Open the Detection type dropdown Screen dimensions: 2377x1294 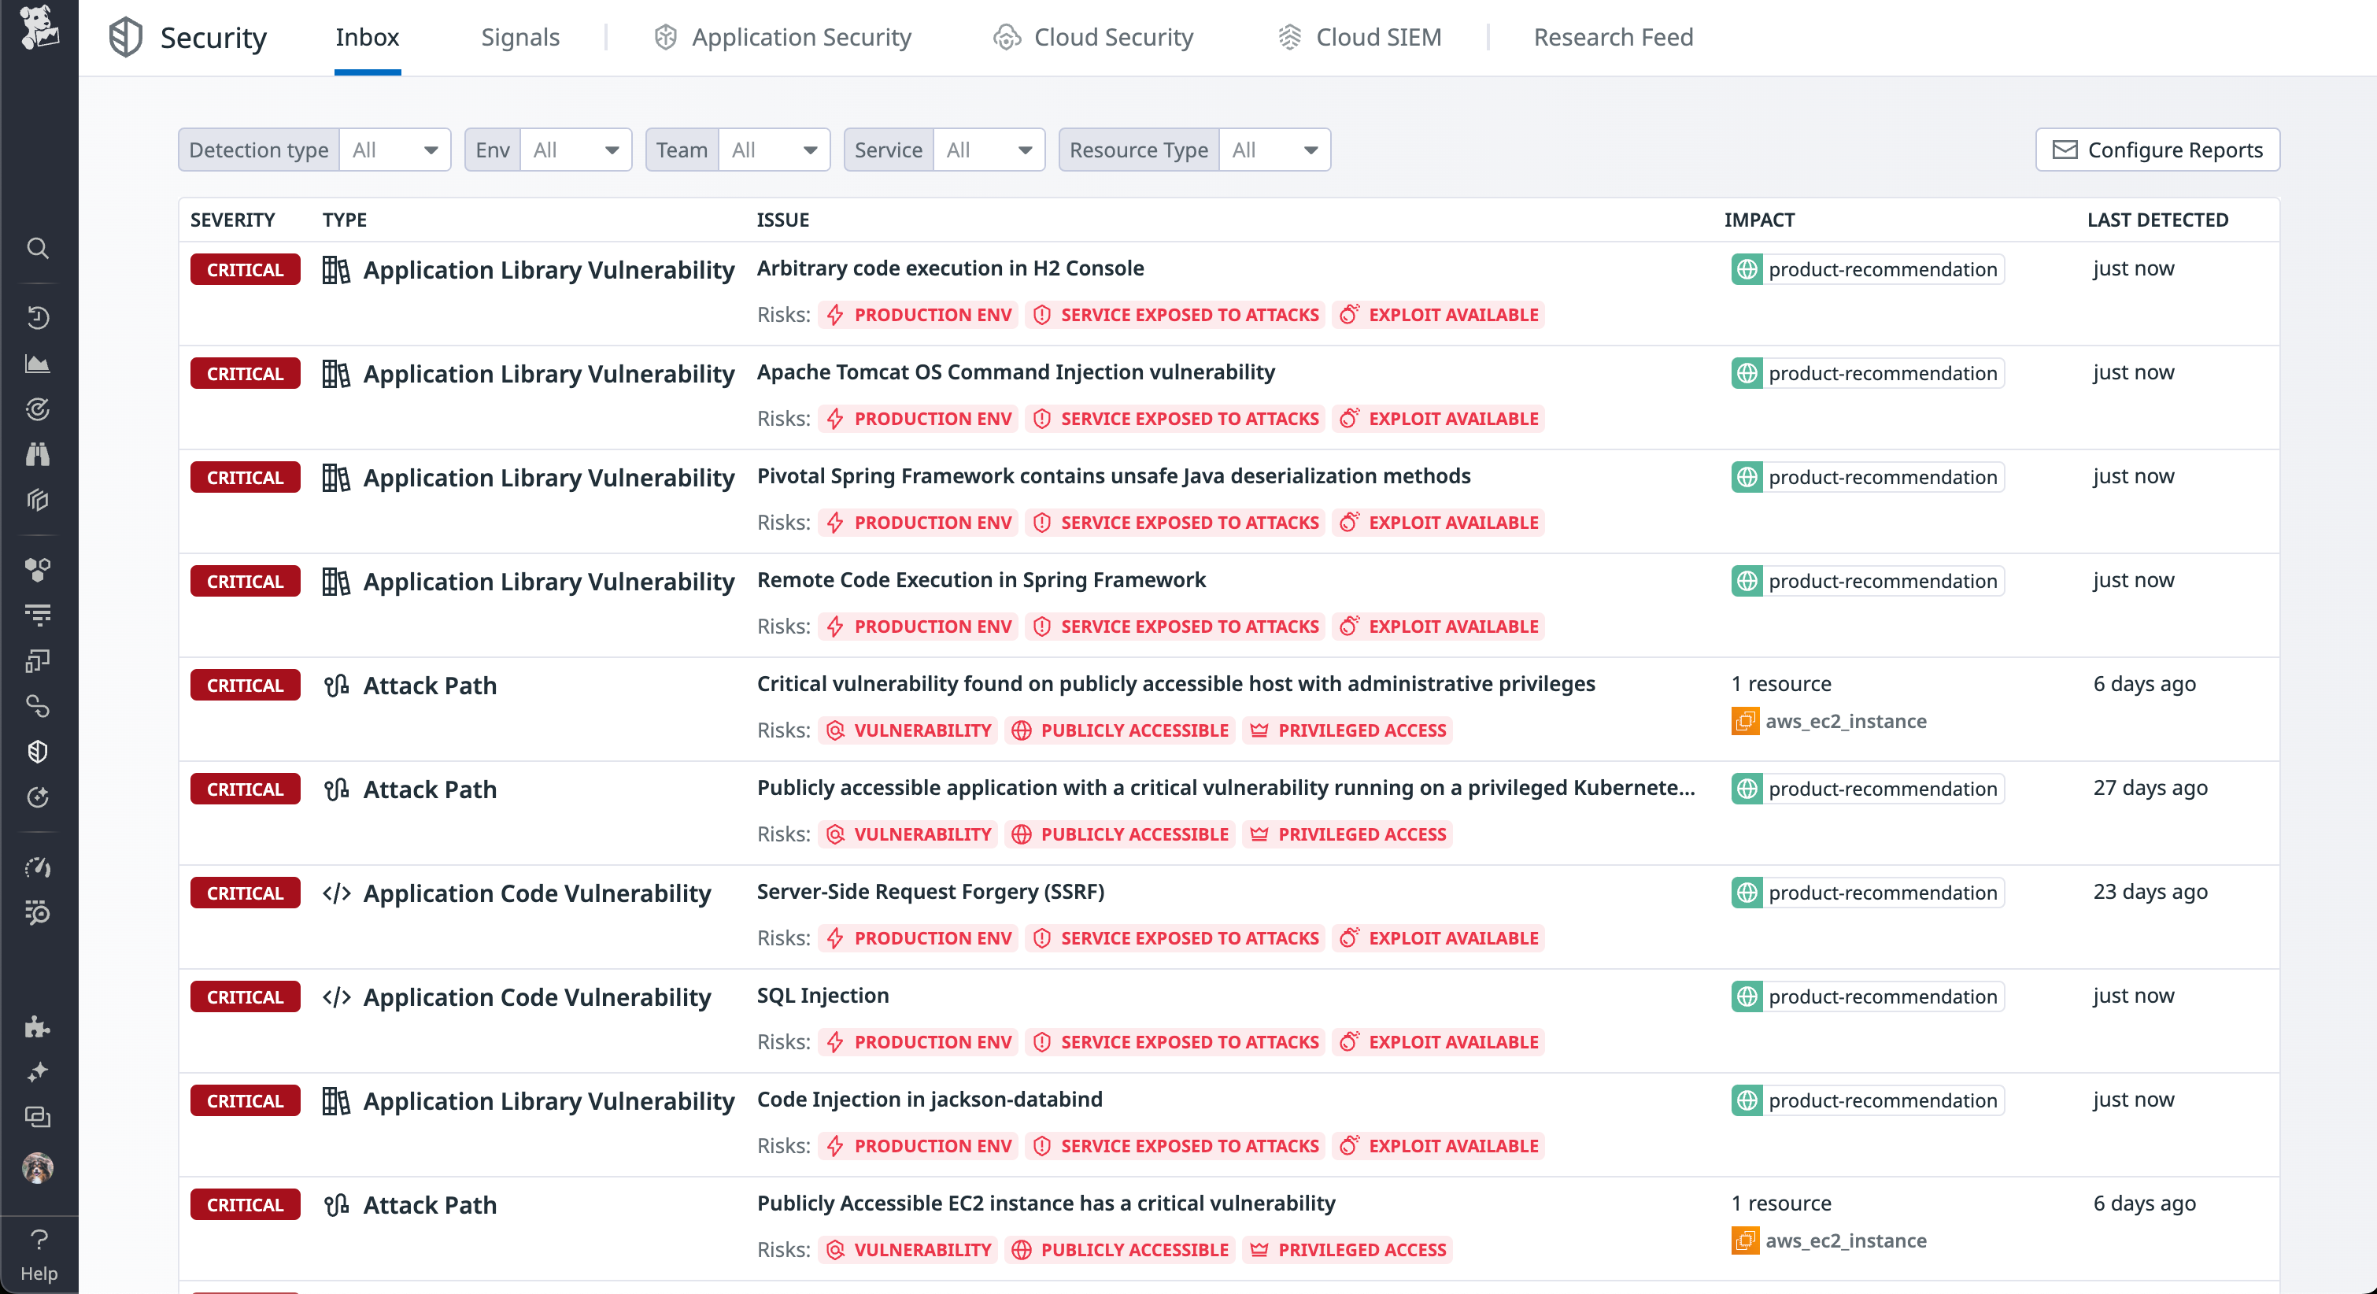(x=394, y=150)
